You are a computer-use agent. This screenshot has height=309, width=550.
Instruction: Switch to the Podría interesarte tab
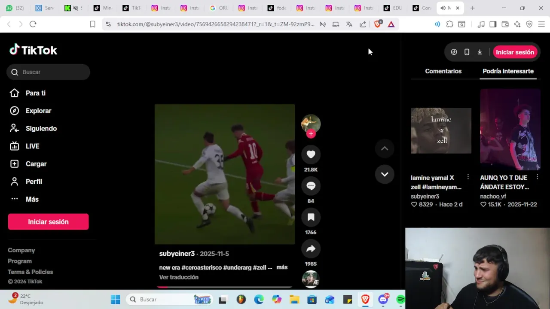click(508, 71)
